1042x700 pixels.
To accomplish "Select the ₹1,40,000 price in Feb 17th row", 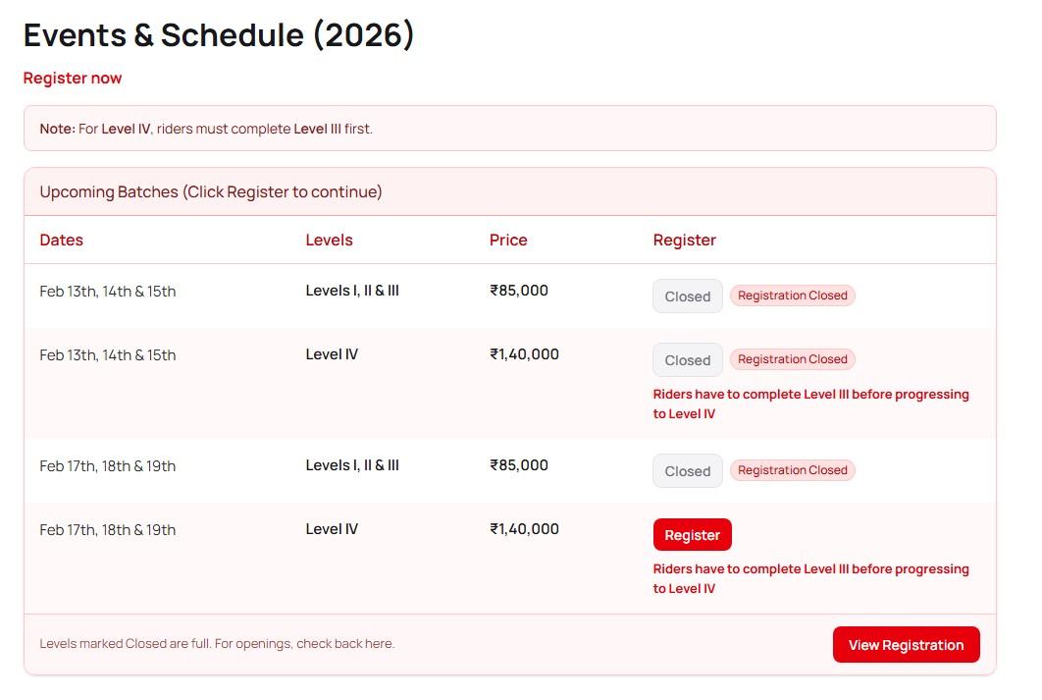I will pyautogui.click(x=524, y=529).
